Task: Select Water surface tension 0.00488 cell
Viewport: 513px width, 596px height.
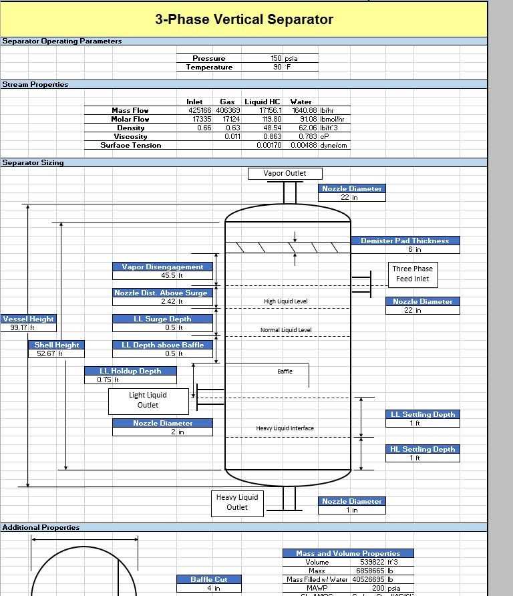Action: pyautogui.click(x=301, y=145)
